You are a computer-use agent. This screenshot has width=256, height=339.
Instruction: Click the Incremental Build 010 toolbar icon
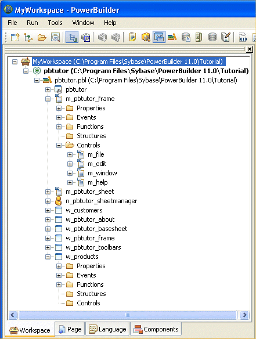point(243,37)
